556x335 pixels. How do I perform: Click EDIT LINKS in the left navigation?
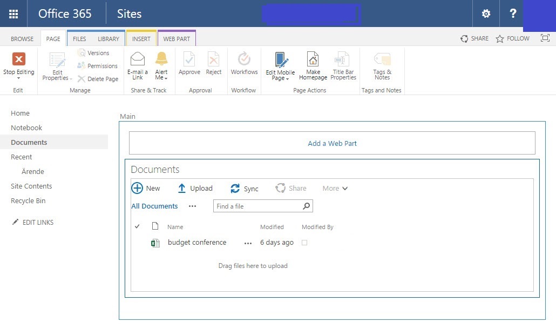click(x=32, y=222)
